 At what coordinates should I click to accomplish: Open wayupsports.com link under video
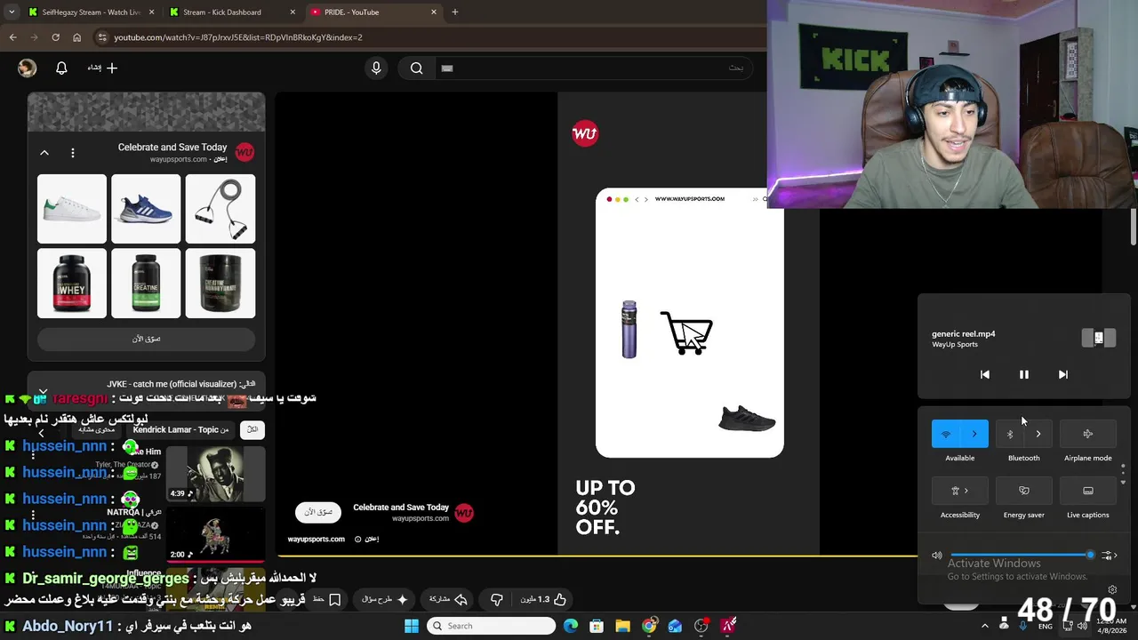pyautogui.click(x=316, y=539)
